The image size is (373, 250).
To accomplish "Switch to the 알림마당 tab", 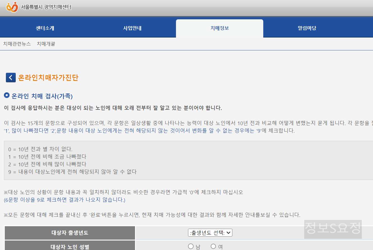I will pos(307,28).
